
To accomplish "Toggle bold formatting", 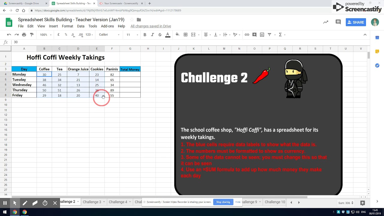I will 145,35.
